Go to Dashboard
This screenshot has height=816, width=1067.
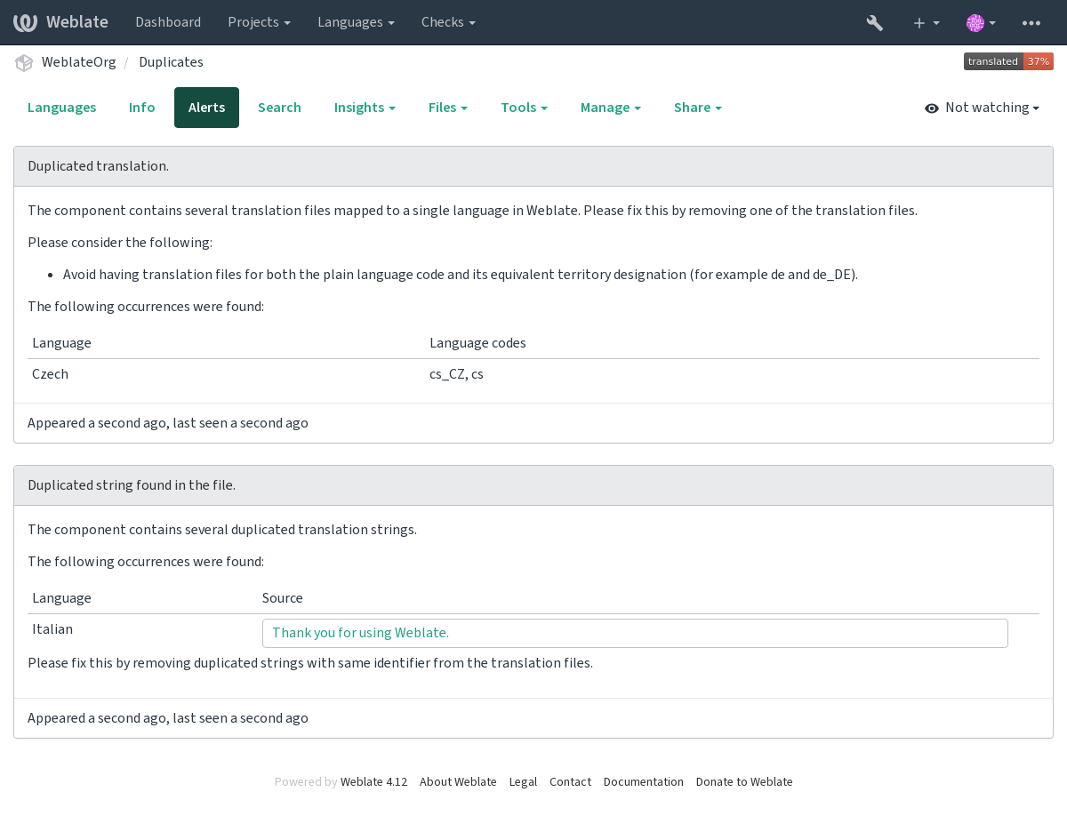(168, 22)
